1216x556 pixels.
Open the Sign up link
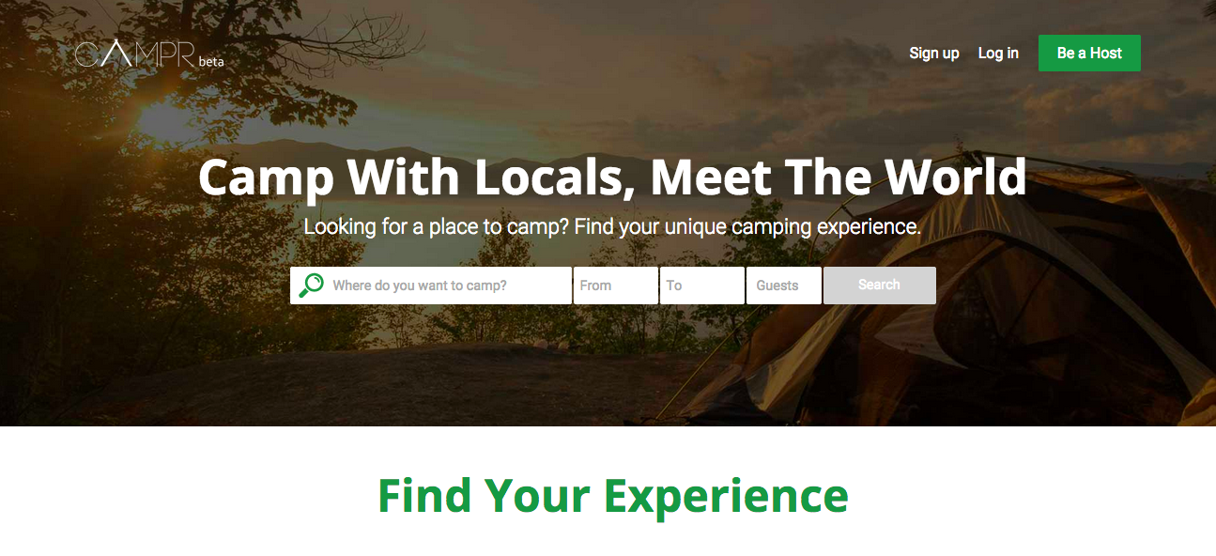(x=934, y=53)
